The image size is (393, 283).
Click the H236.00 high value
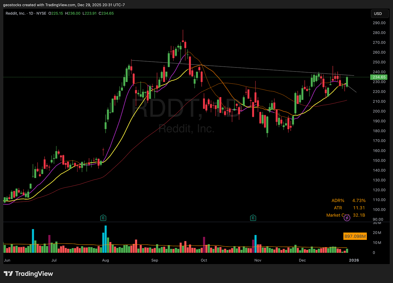73,13
